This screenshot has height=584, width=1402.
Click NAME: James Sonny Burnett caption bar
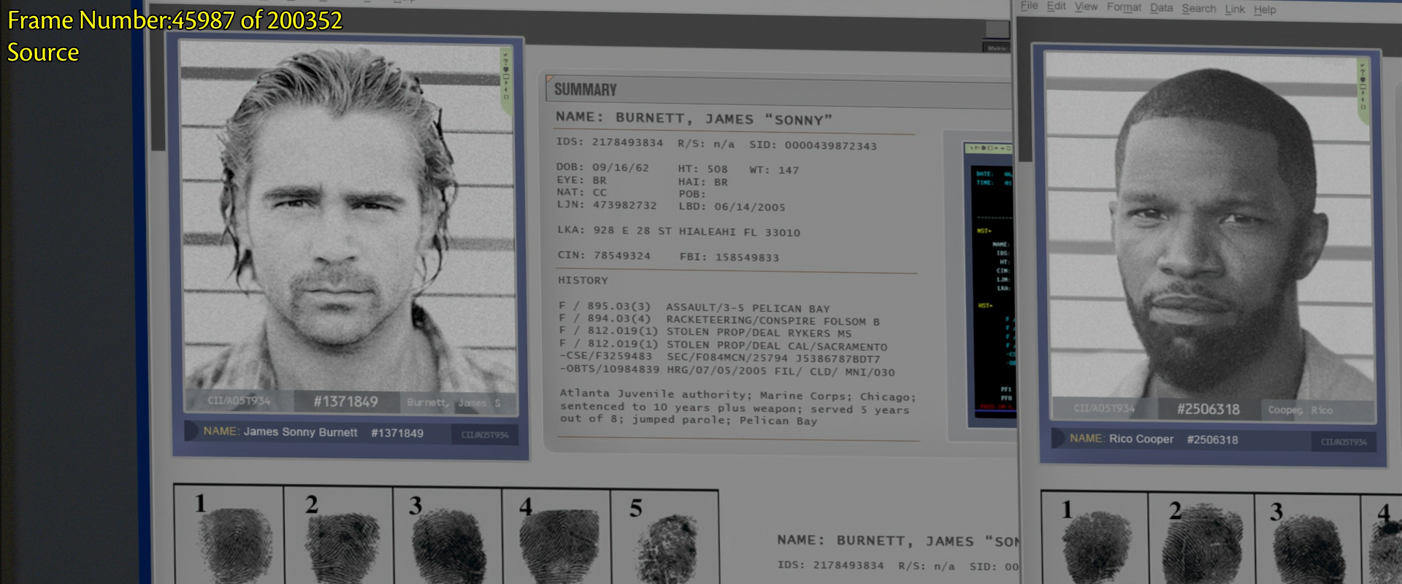coord(350,432)
